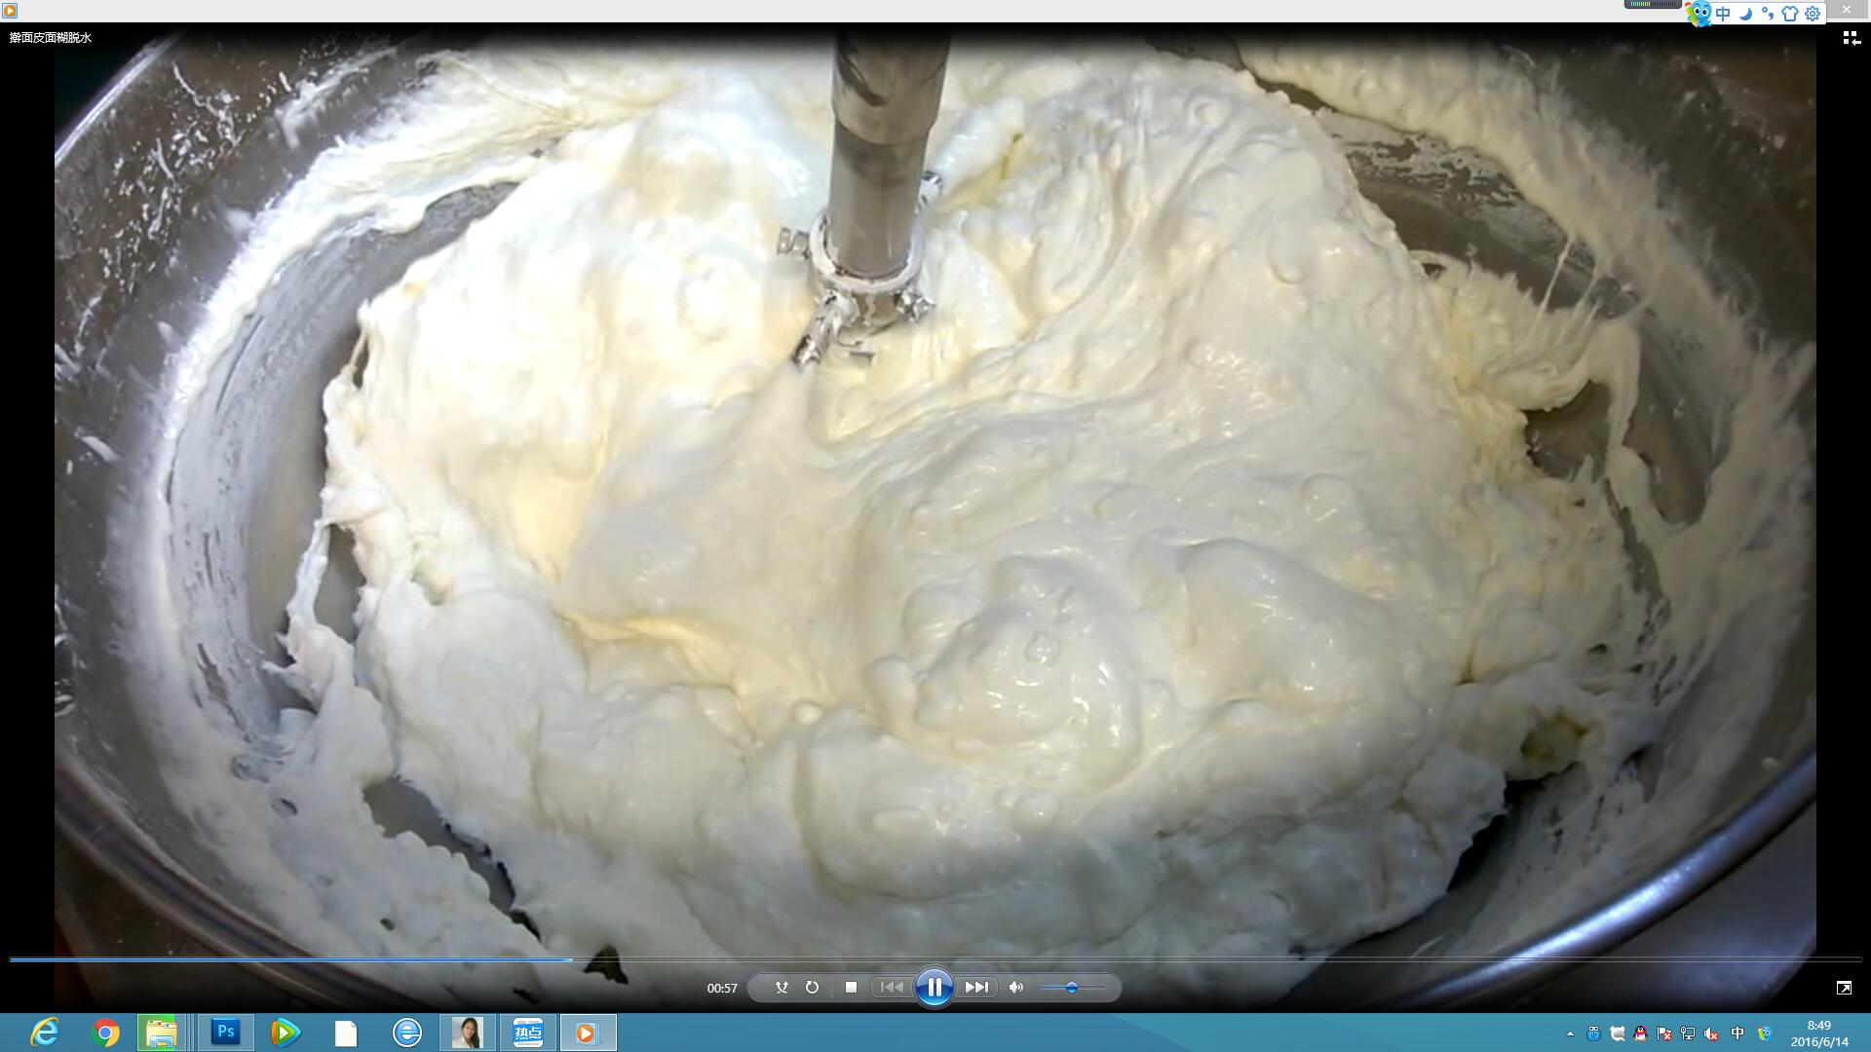Exit full-screen mode with corner arrow button
The height and width of the screenshot is (1052, 1871).
click(x=1844, y=988)
